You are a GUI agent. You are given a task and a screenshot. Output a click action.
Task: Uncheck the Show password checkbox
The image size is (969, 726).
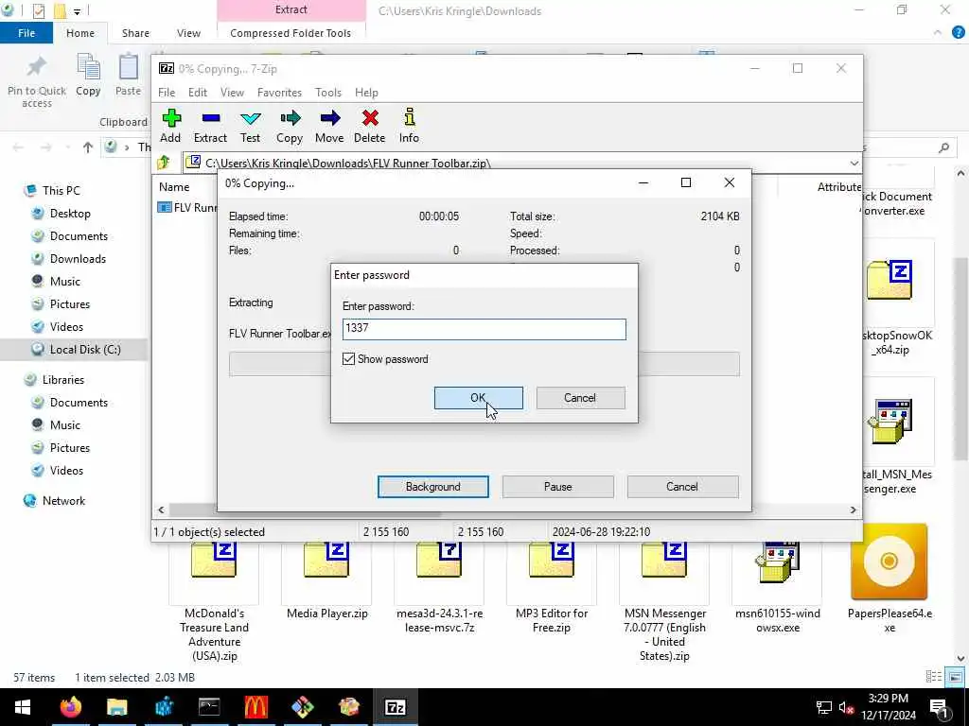[348, 359]
